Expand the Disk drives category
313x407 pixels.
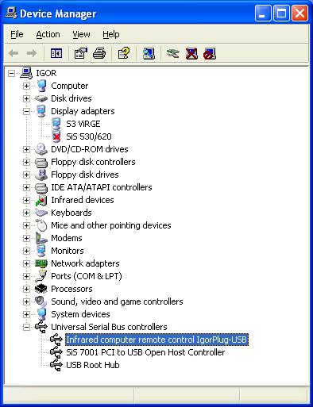(26, 98)
